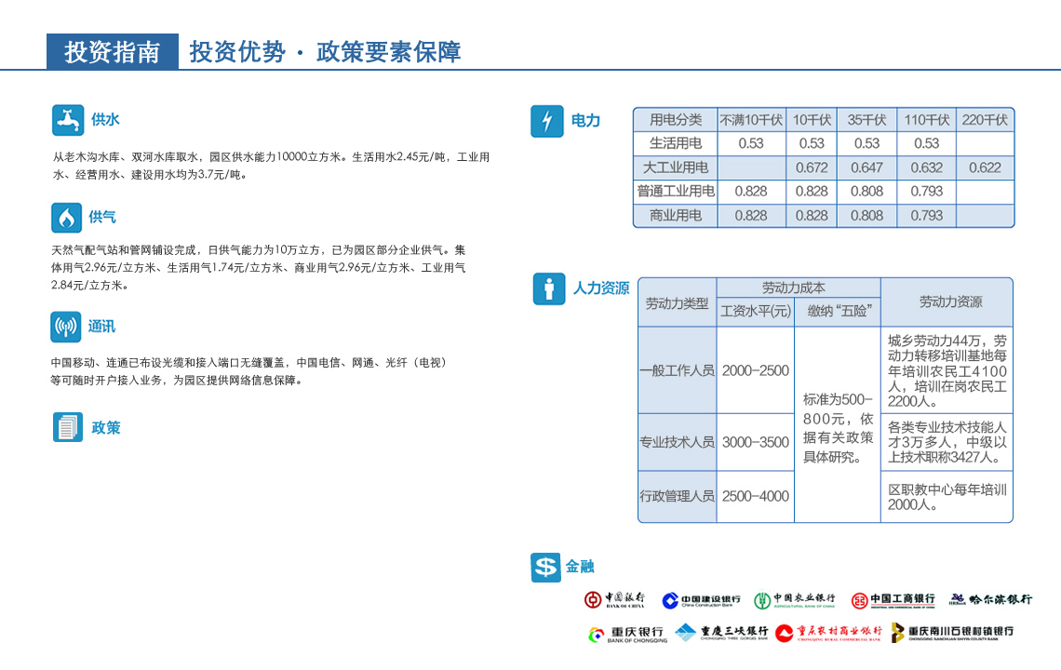Click the 大工业用电 row label
This screenshot has width=1061, height=670.
click(676, 167)
